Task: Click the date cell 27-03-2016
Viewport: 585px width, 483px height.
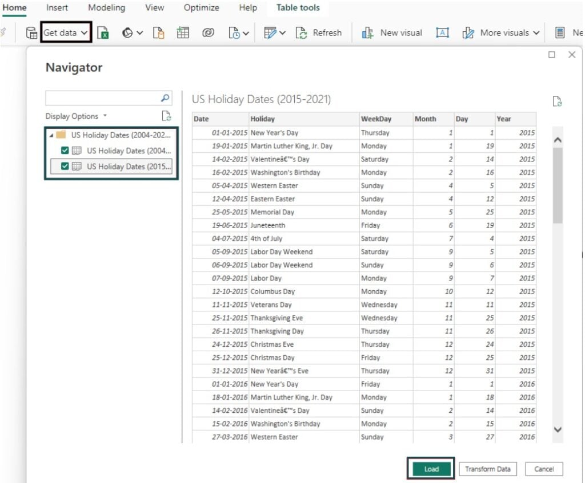Action: 221,437
